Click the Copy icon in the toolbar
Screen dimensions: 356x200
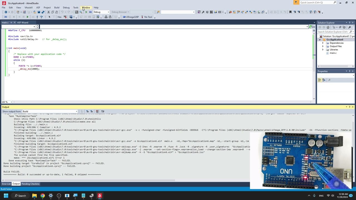[53, 12]
